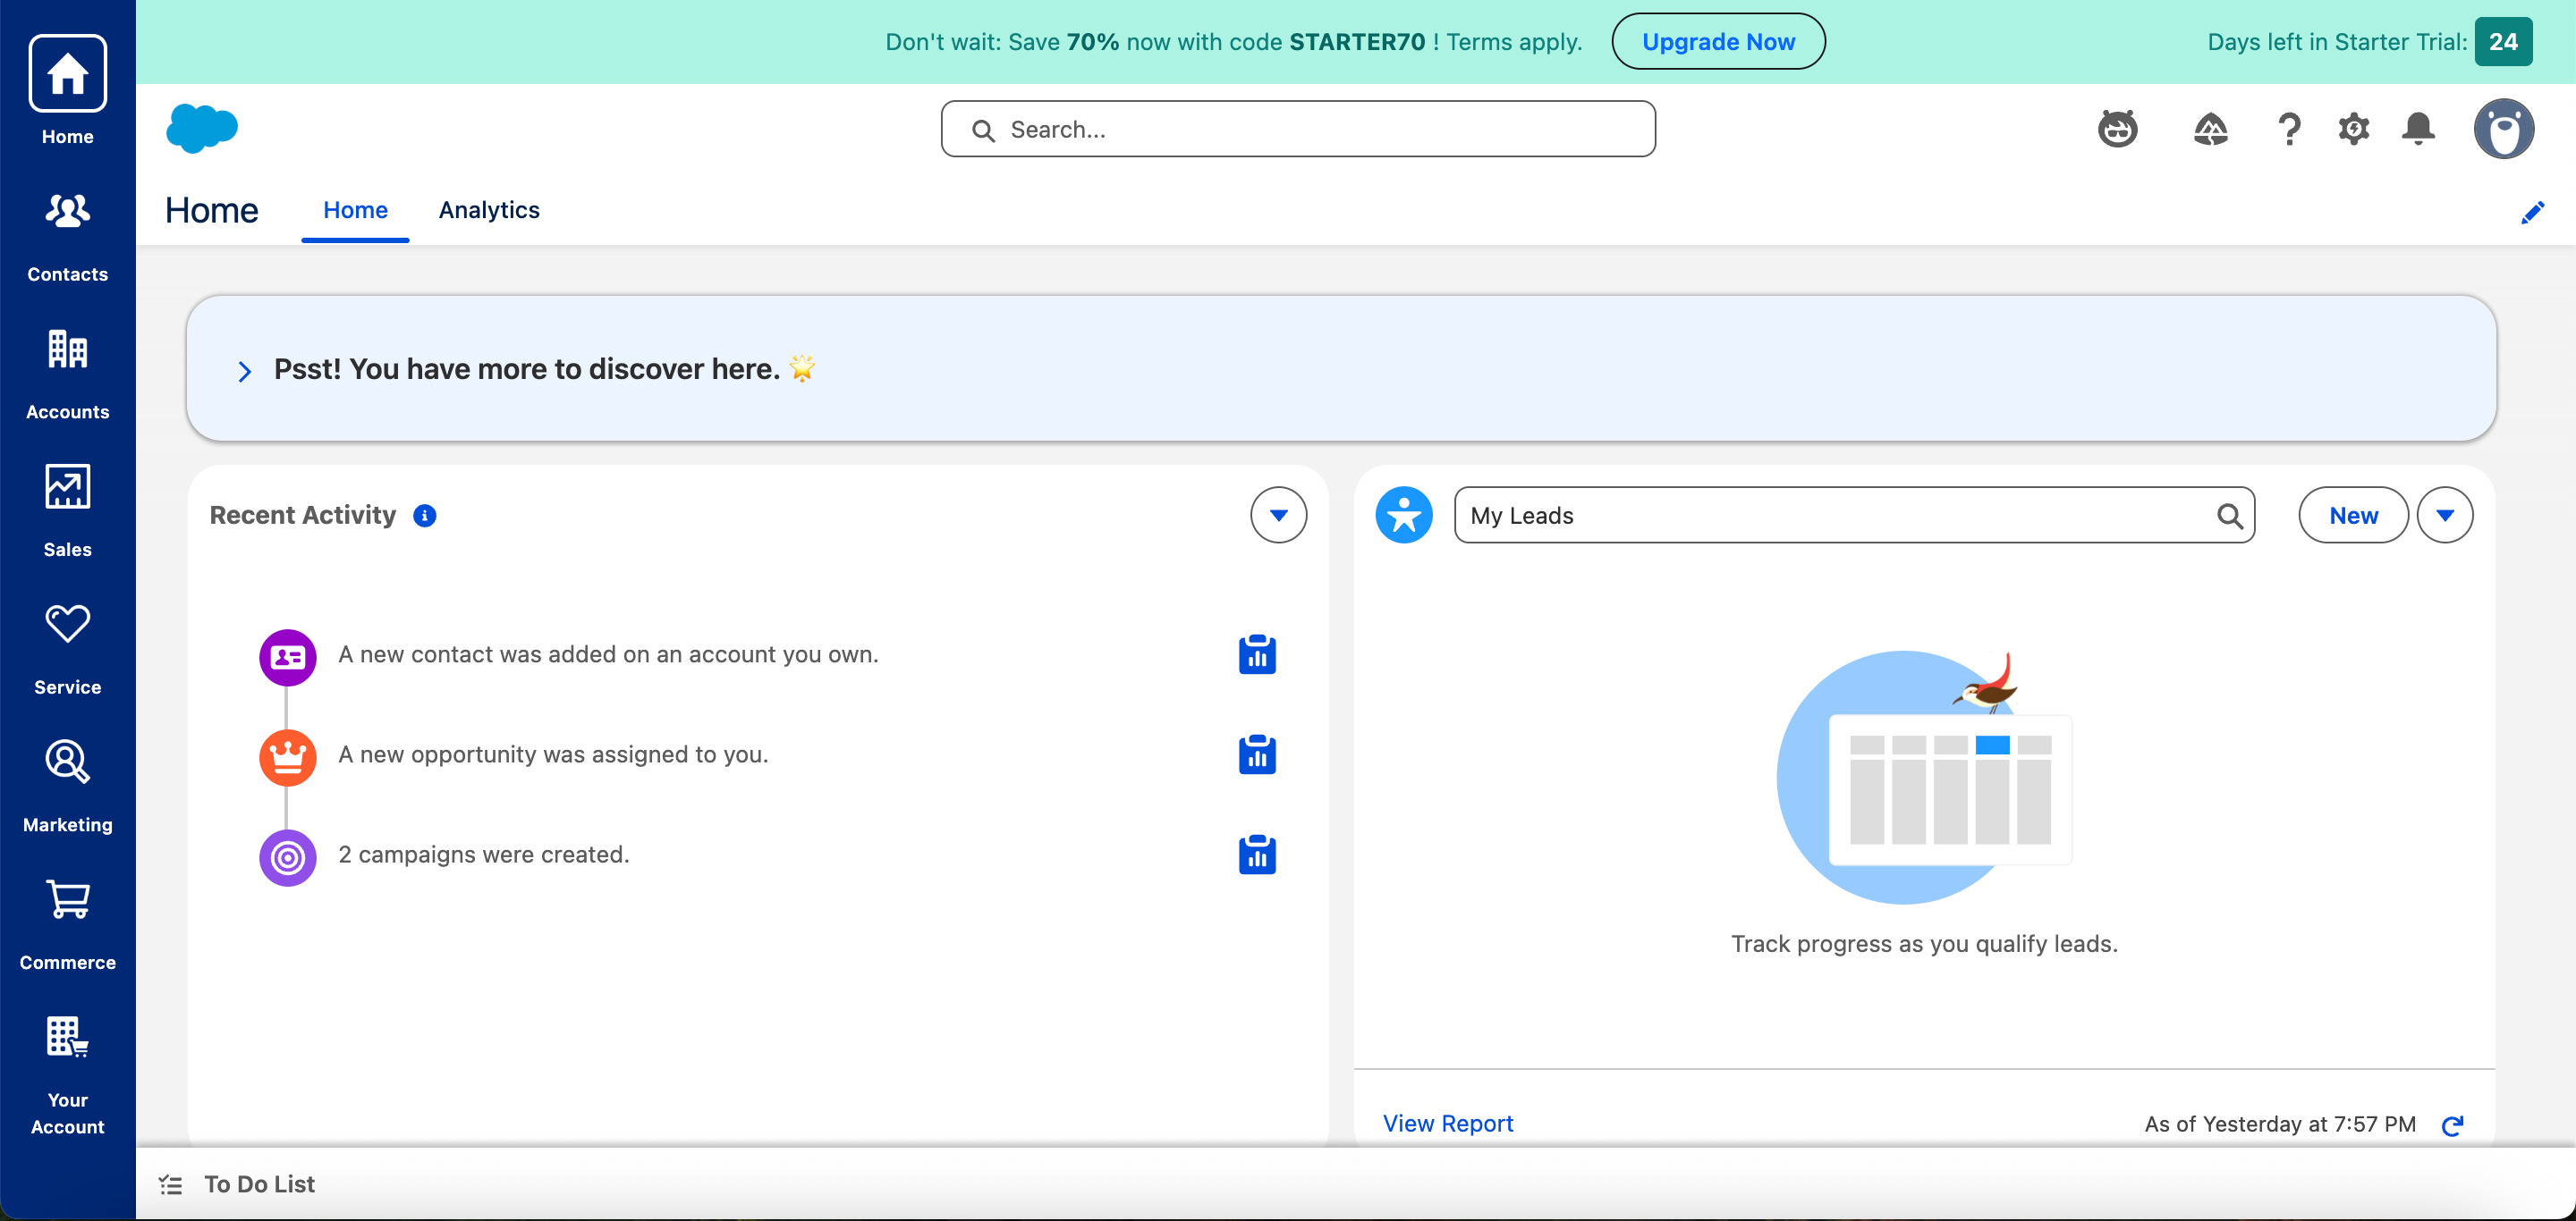Image resolution: width=2576 pixels, height=1221 pixels.
Task: Expand the 'Psst! You have more' banner
Action: point(244,372)
